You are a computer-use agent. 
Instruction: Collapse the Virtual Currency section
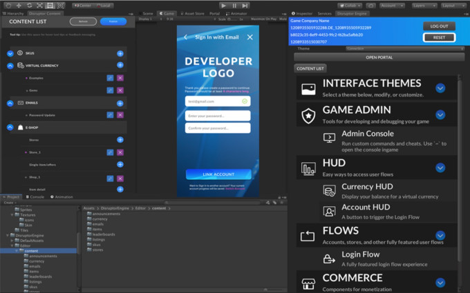click(10, 65)
